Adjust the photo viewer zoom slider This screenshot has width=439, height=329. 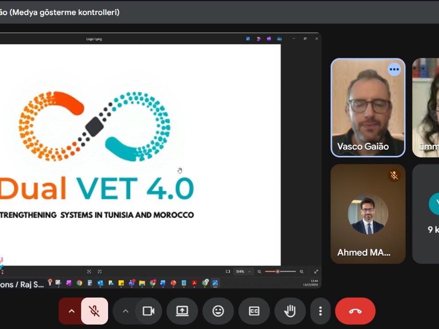[278, 272]
